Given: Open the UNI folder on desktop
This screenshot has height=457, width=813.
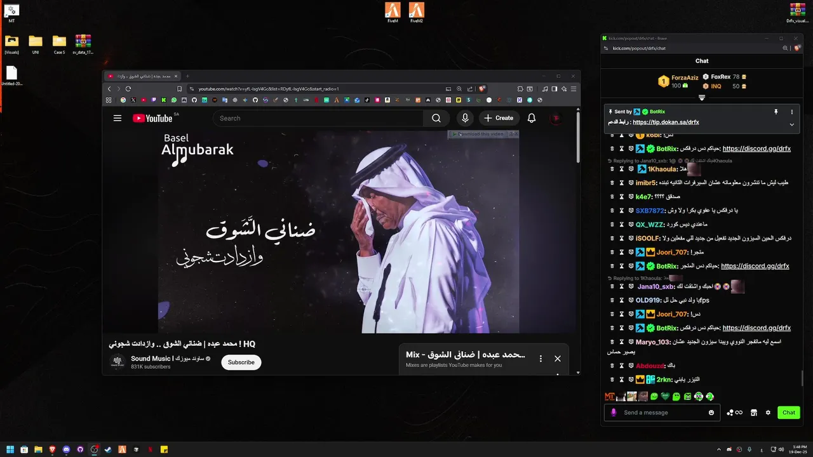Looking at the screenshot, I should (36, 44).
